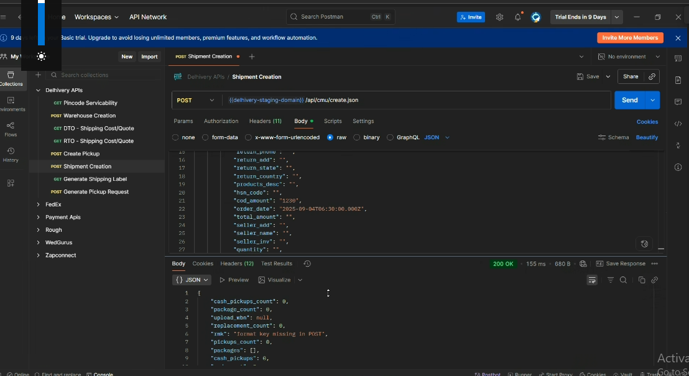Open the response Test Results tab

click(x=276, y=264)
